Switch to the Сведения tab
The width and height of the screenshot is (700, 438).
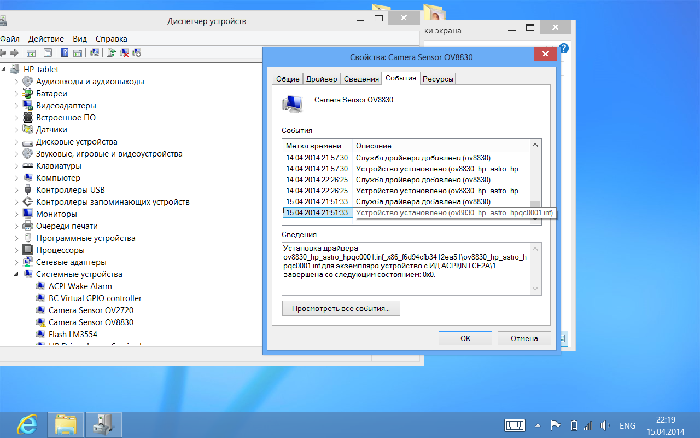pyautogui.click(x=361, y=79)
